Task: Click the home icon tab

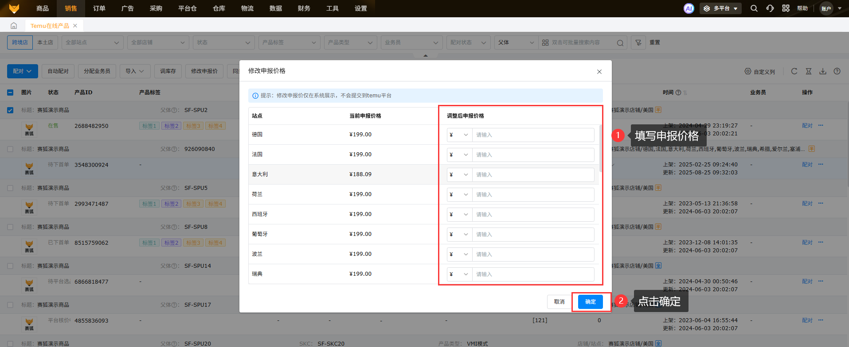Action: 14,26
